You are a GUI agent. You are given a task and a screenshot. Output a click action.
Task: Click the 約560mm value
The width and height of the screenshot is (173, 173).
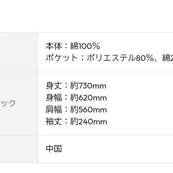point(88,110)
